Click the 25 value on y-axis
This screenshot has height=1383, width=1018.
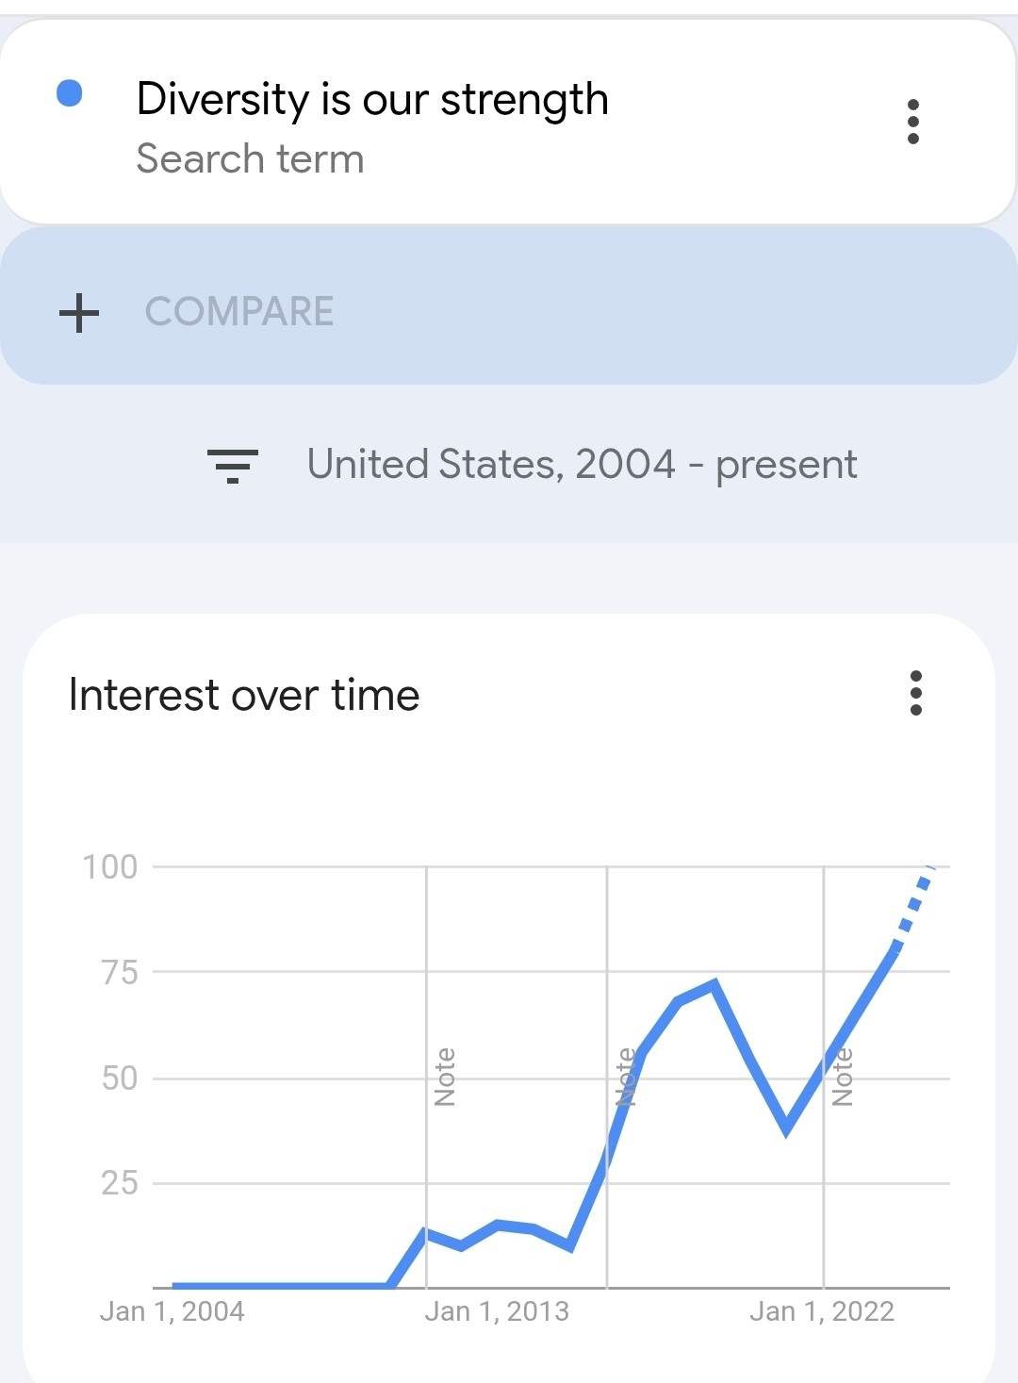(x=120, y=1182)
